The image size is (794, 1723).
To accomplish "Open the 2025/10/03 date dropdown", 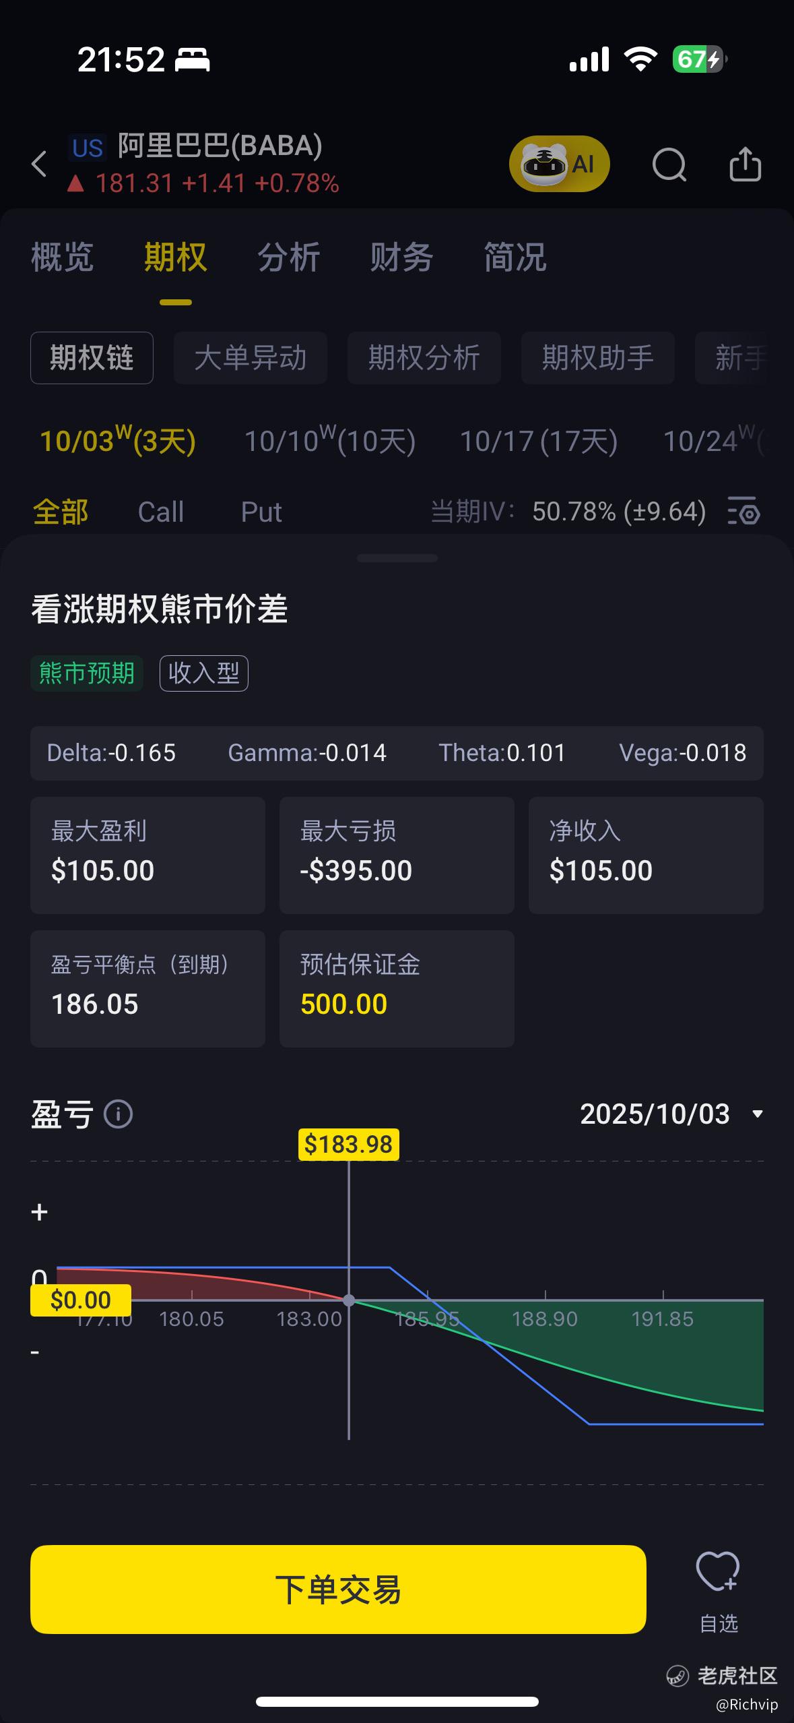I will coord(671,1114).
